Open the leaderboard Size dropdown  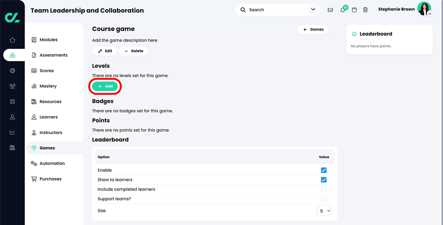click(x=324, y=211)
